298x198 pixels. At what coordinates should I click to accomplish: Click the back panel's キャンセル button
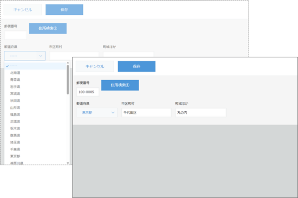[x=22, y=10]
